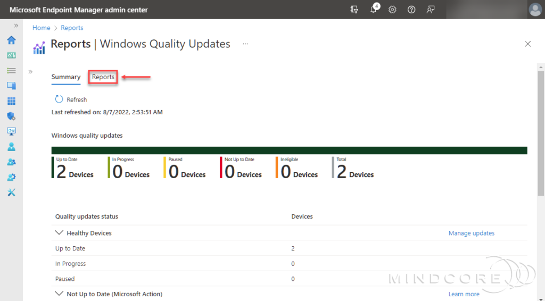Open Devices icon in left sidebar

tap(11, 86)
